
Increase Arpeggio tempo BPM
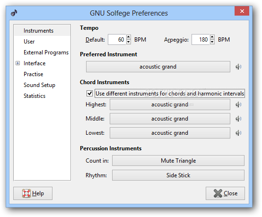pos(212,37)
